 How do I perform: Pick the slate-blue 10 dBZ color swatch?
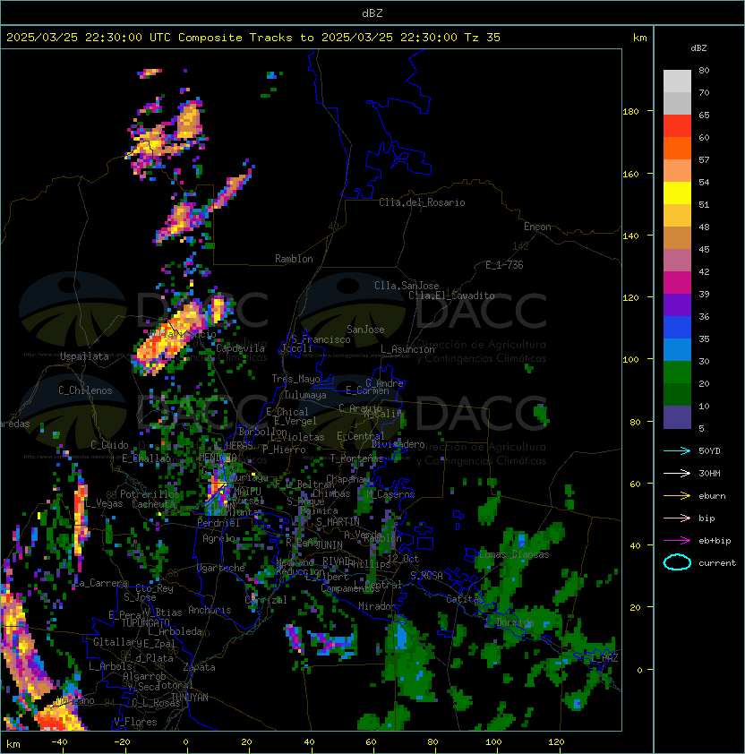coord(677,417)
